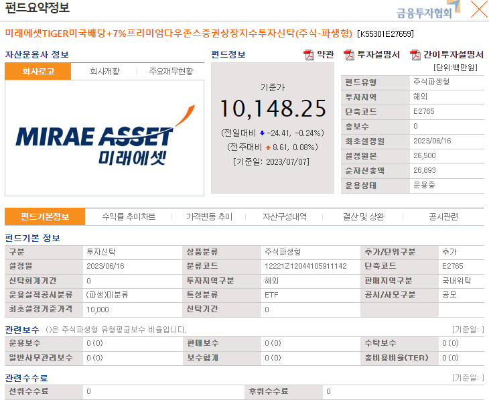
Task: Click the 최초설정일 value 2023/06/16
Action: click(x=432, y=141)
